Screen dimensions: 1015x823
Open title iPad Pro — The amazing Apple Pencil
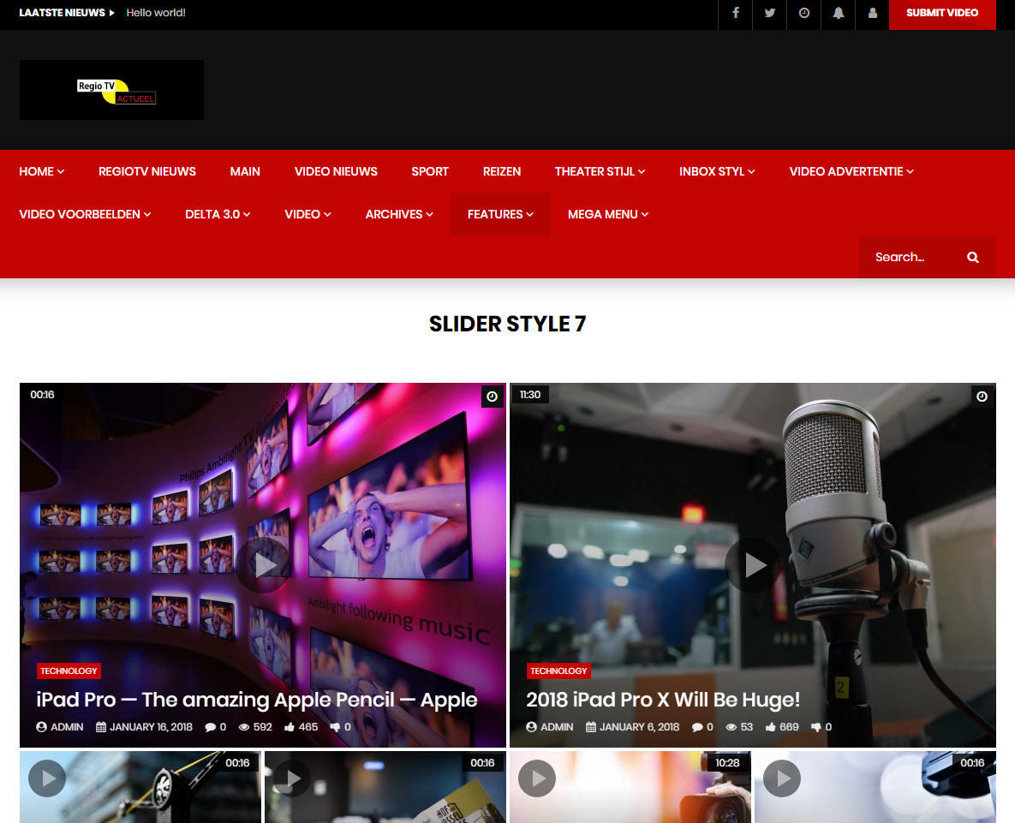click(257, 700)
